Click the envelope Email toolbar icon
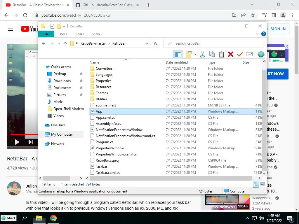Viewport: 299px width, 224px height. click(x=249, y=54)
